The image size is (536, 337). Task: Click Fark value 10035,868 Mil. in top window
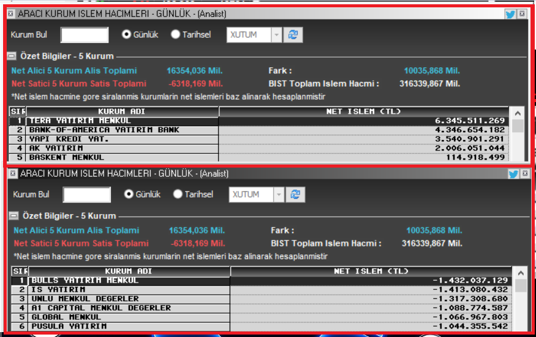pos(432,71)
